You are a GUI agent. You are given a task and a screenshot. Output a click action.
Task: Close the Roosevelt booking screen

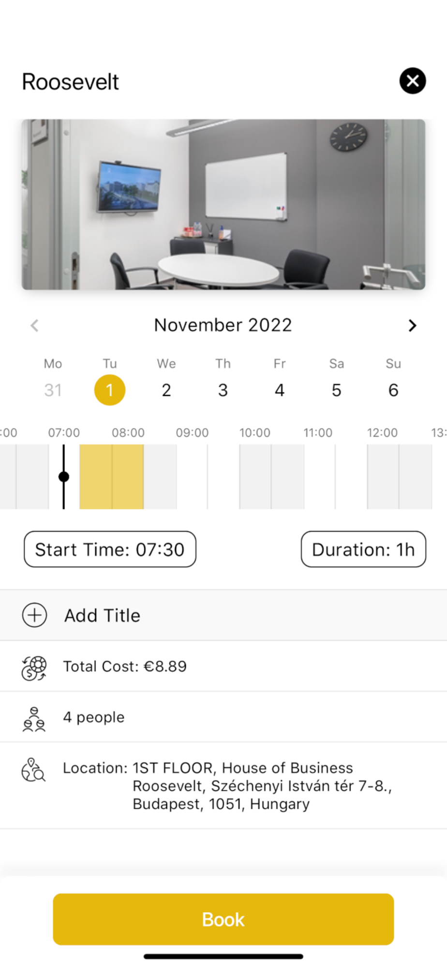[412, 81]
